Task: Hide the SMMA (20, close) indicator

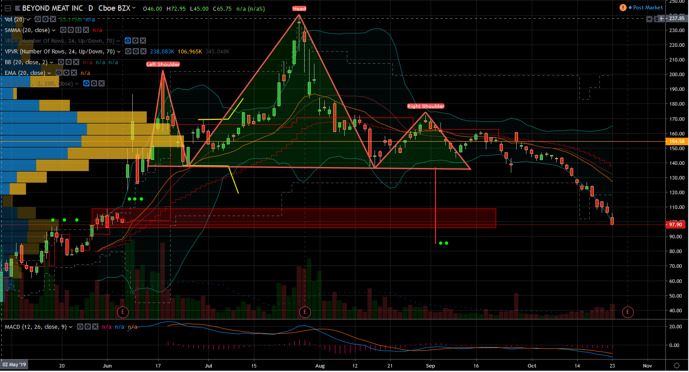Action: [63, 30]
